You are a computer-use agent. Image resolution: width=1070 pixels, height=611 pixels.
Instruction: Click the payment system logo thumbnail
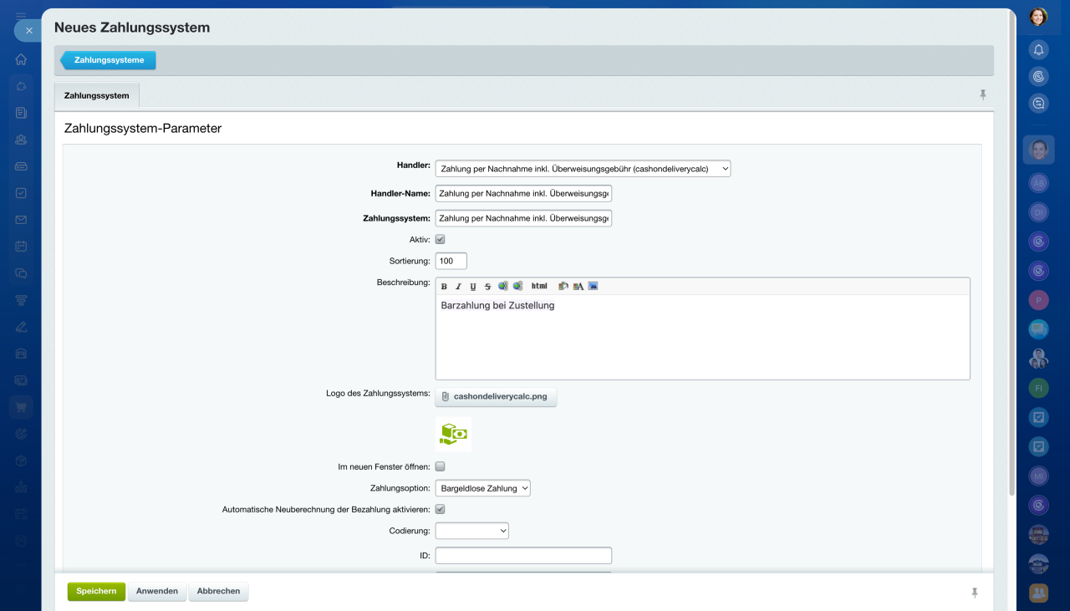(x=453, y=434)
